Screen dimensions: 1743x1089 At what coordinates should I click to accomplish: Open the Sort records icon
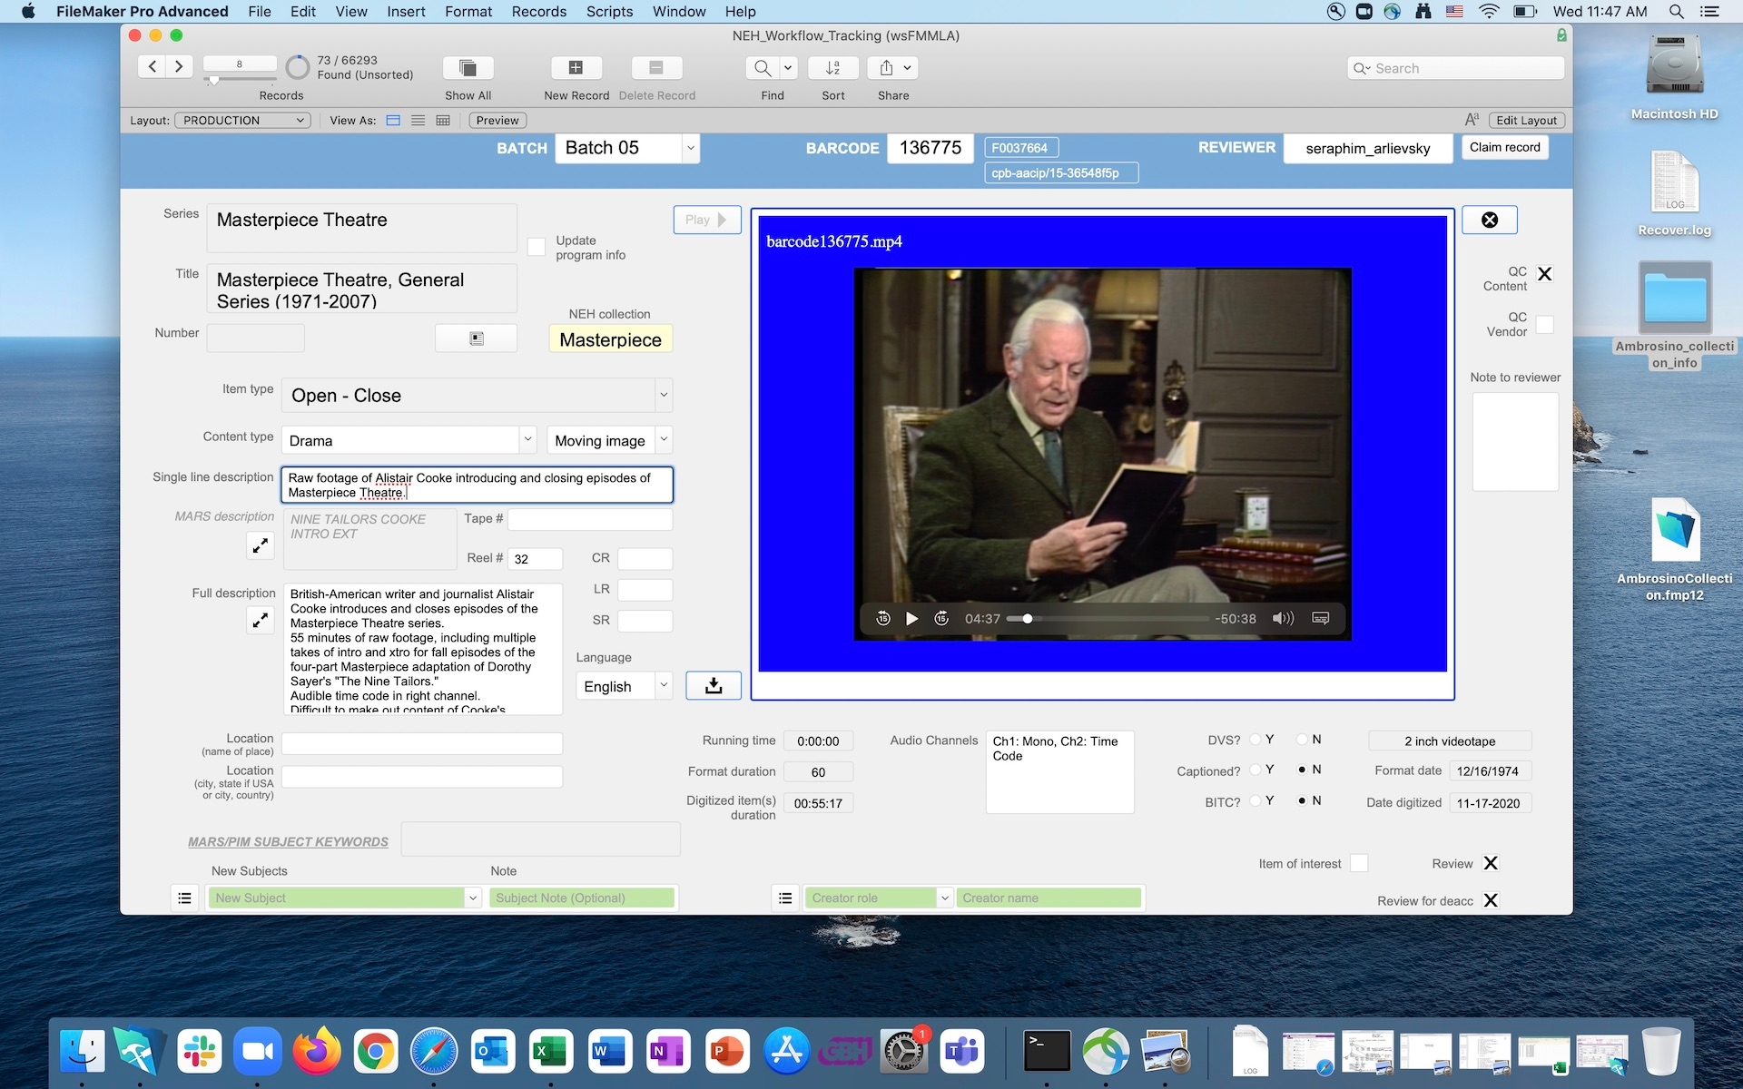point(832,68)
